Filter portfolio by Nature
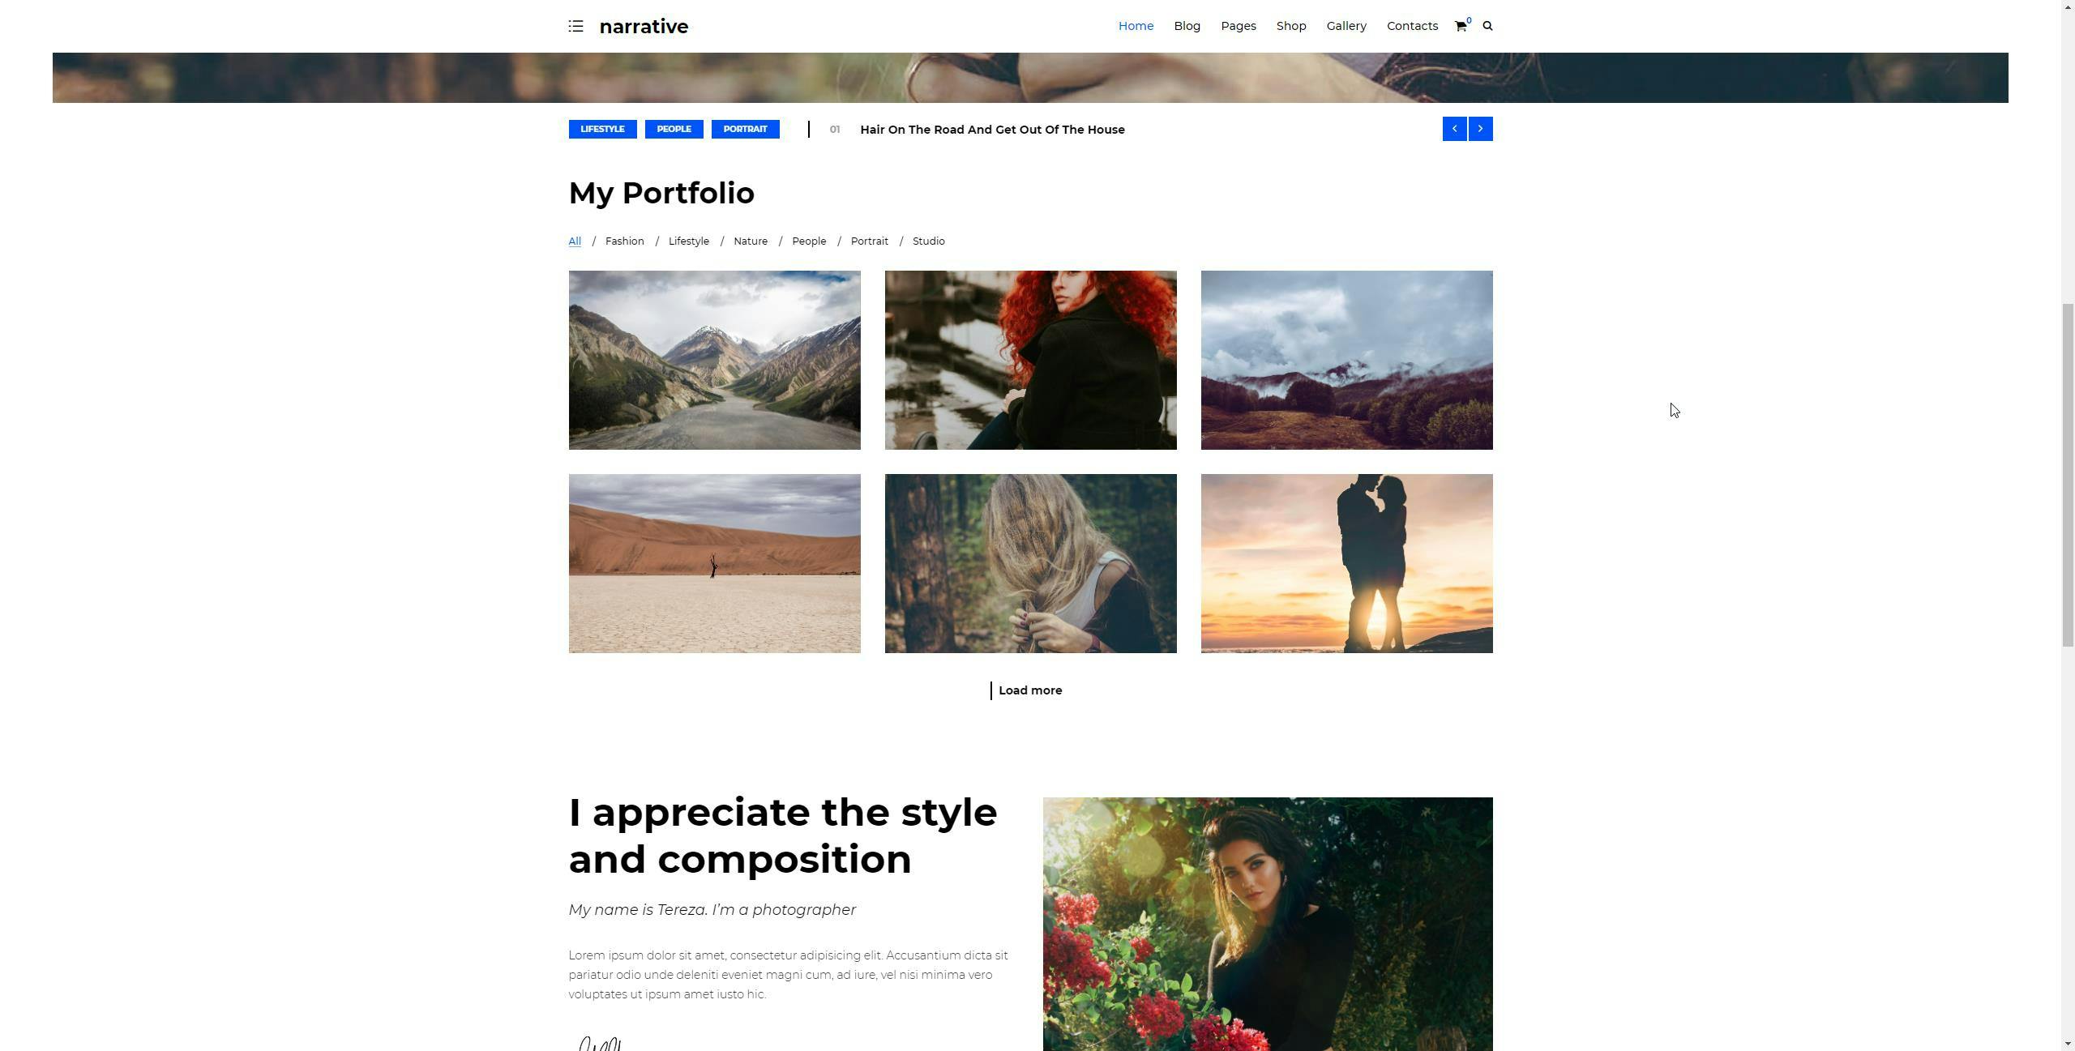This screenshot has width=2075, height=1051. pyautogui.click(x=751, y=241)
